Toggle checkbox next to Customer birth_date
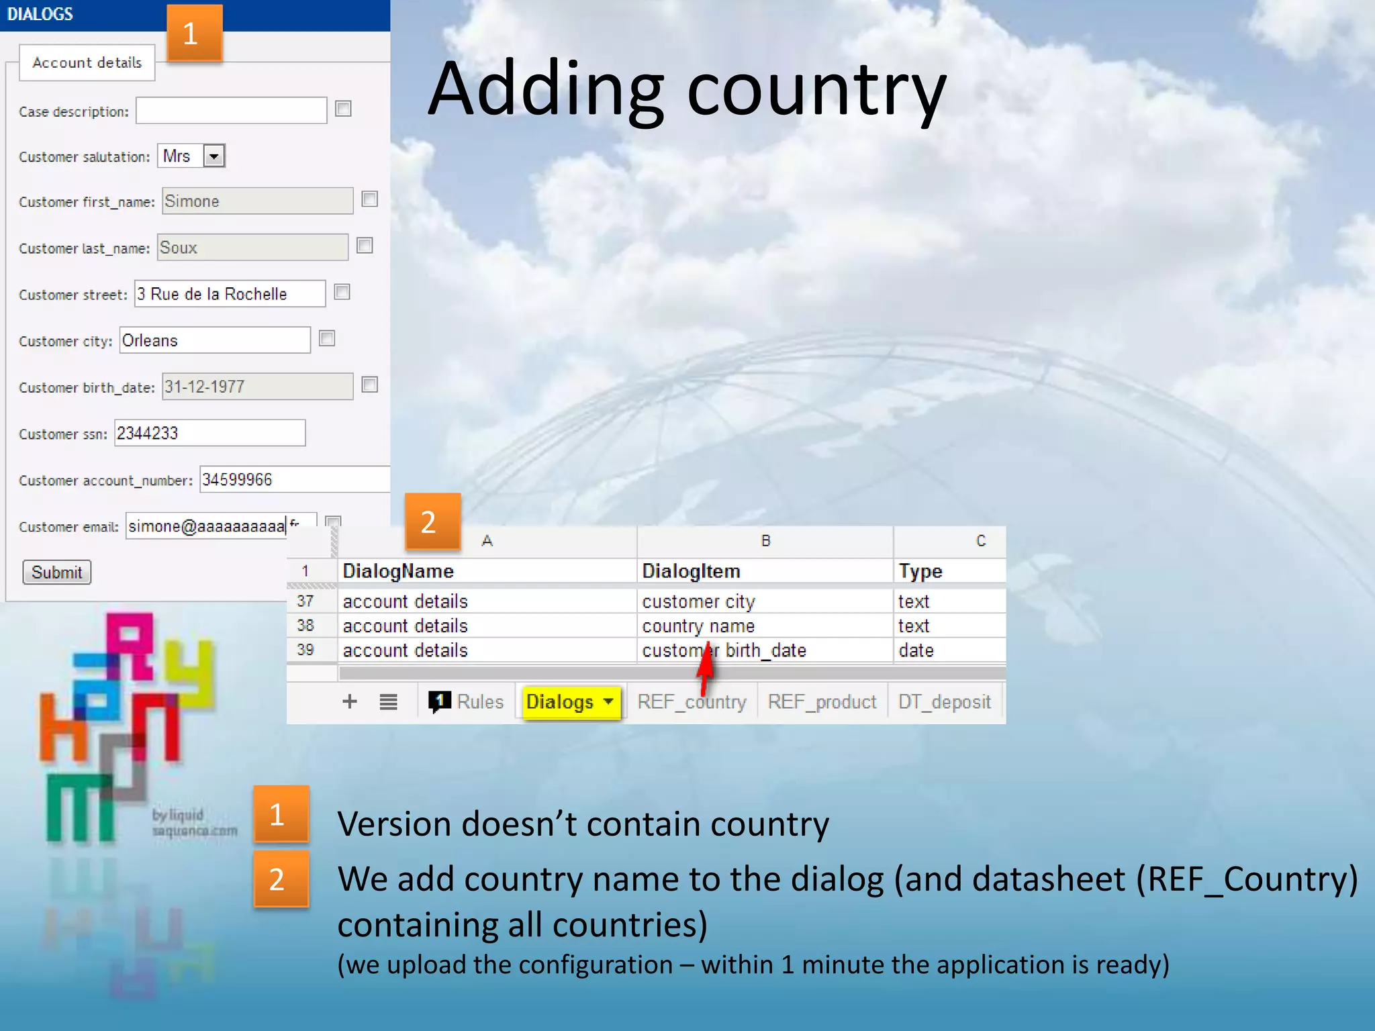Image resolution: width=1375 pixels, height=1031 pixels. [x=369, y=384]
